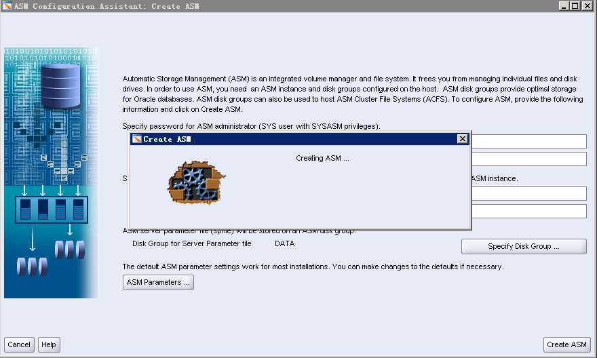Viewport: 597px width, 358px height.
Task: Click the Create ASM dialog title icon
Action: [136, 139]
